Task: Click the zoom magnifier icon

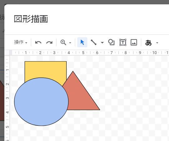Action: coord(63,43)
